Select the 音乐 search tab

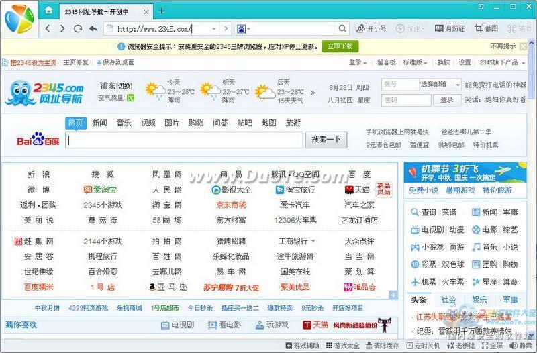tap(124, 123)
